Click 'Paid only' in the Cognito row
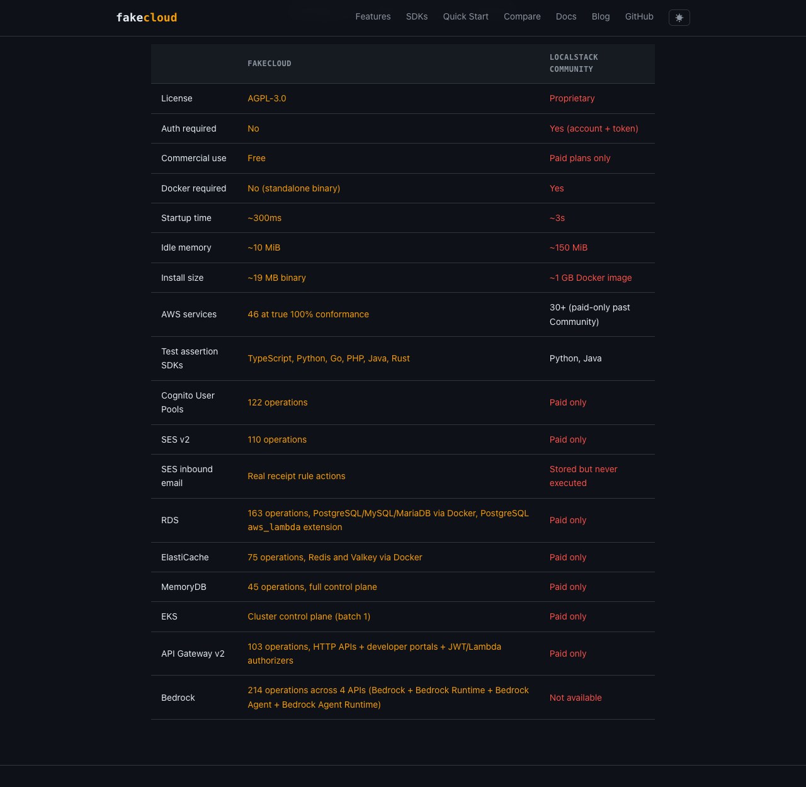This screenshot has width=806, height=787. tap(568, 403)
